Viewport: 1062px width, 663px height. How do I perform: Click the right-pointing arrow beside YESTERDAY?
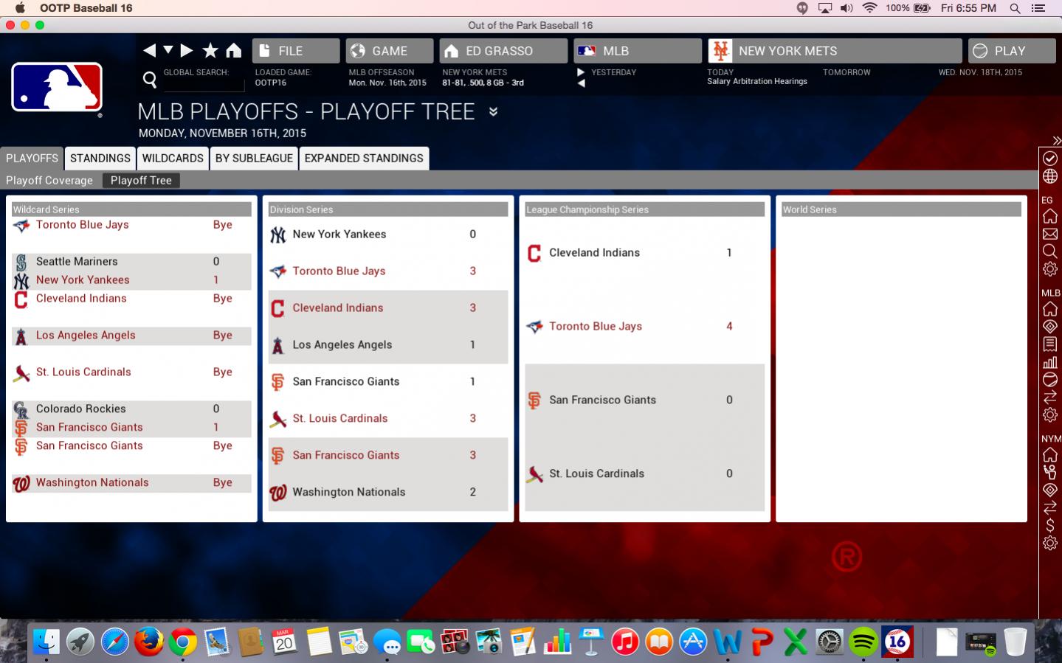point(581,72)
